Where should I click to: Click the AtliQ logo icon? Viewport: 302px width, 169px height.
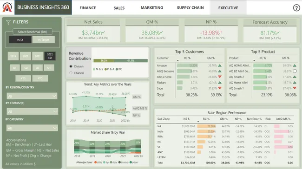point(7,7)
